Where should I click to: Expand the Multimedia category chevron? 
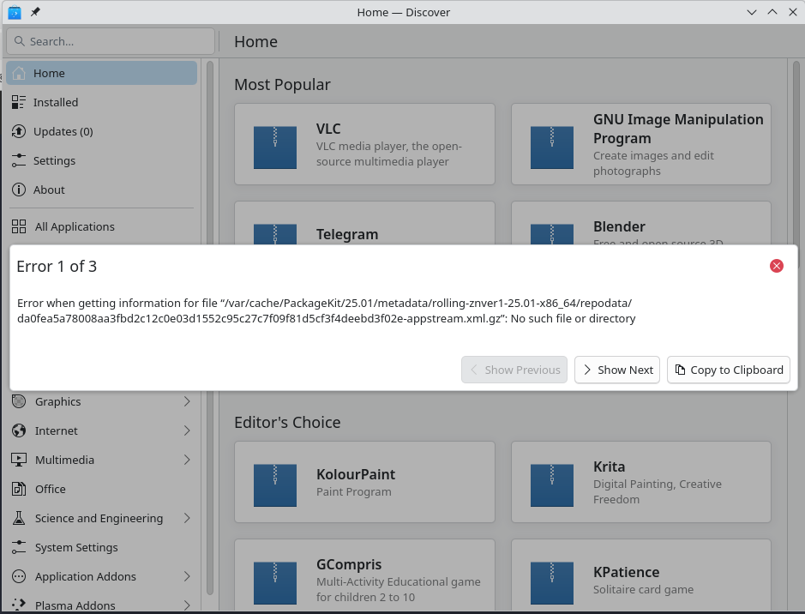[187, 460]
